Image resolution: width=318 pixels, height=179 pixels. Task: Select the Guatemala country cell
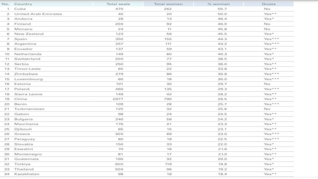[x=26, y=158]
